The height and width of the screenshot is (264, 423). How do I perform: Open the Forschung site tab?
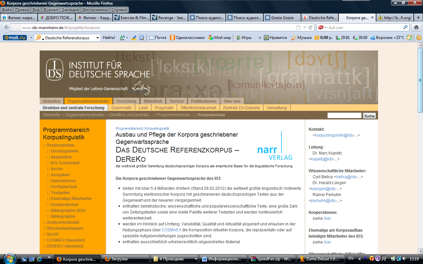click(x=126, y=101)
